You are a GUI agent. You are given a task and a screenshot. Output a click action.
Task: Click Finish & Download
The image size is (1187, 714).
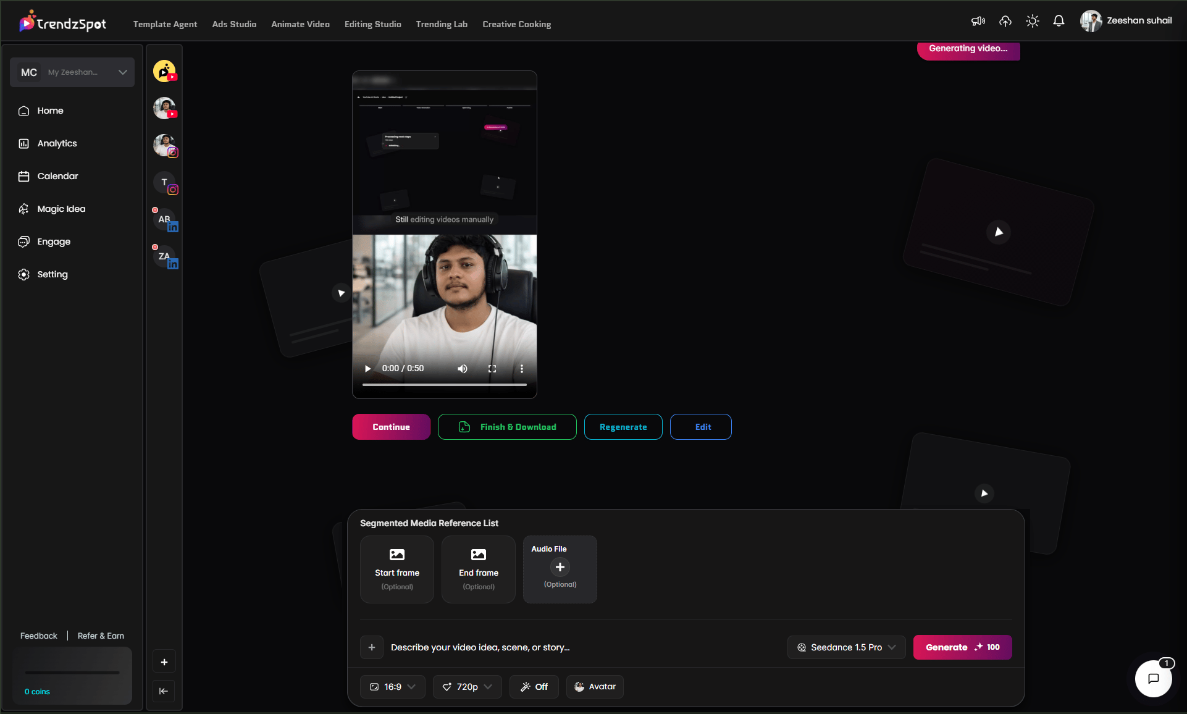click(x=507, y=427)
